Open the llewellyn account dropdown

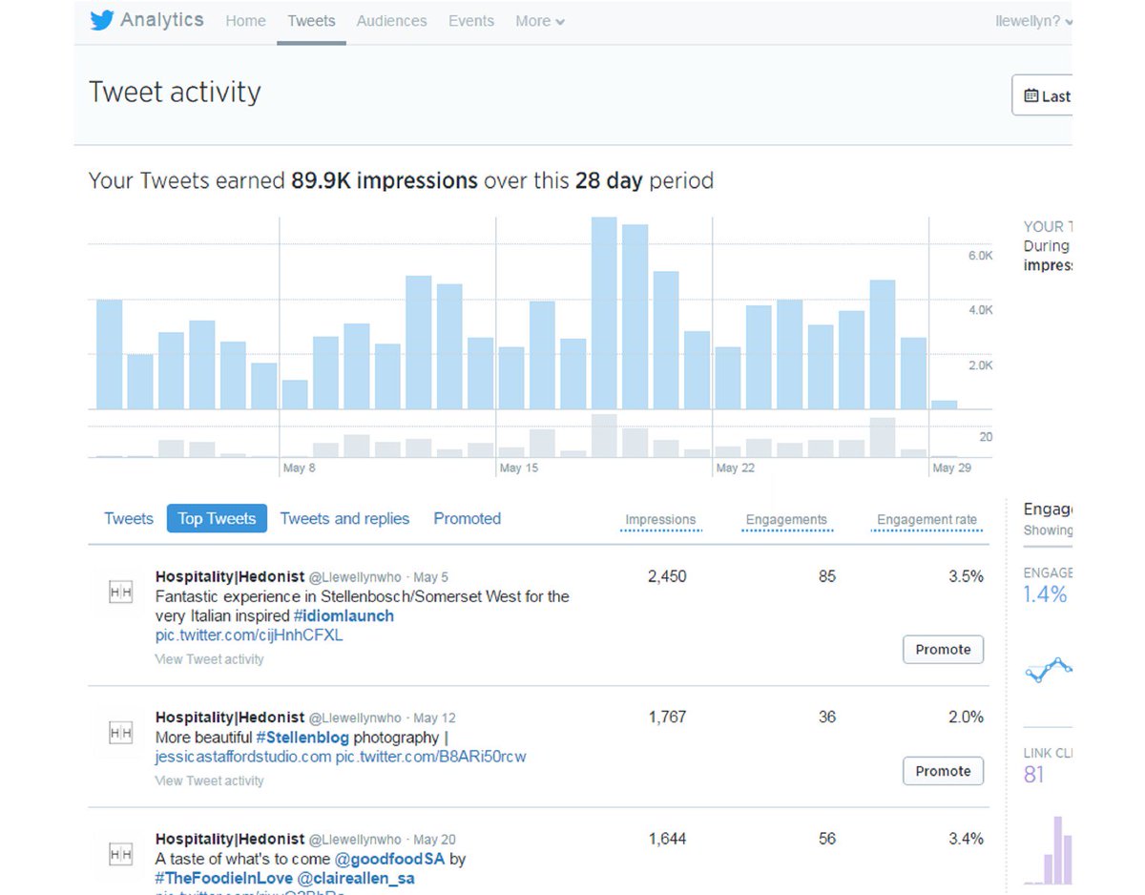pyautogui.click(x=1033, y=21)
